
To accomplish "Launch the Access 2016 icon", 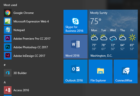I will (8, 90).
